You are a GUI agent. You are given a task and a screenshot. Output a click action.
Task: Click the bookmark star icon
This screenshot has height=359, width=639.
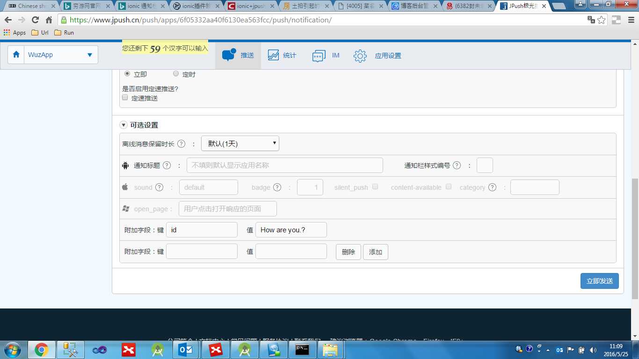point(602,20)
